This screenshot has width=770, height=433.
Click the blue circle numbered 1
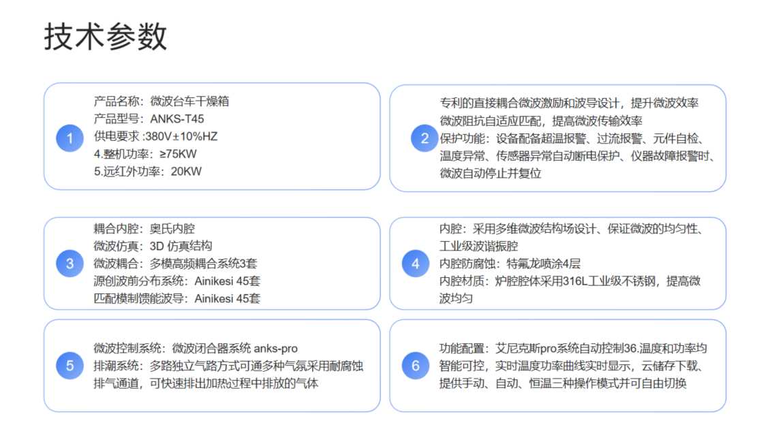pos(70,138)
